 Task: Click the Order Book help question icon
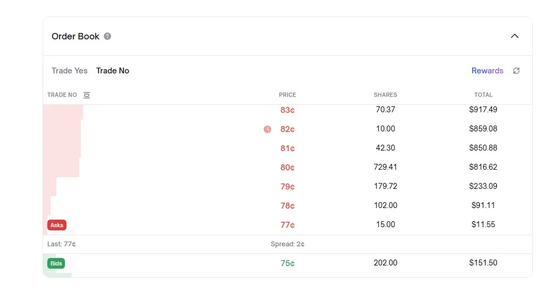[107, 36]
